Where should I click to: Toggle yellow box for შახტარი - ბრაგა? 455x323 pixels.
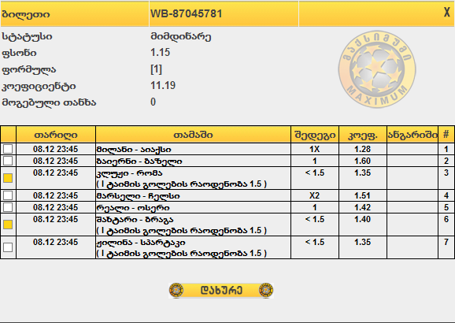[8, 225]
